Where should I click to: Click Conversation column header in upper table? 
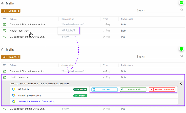(x=68, y=19)
